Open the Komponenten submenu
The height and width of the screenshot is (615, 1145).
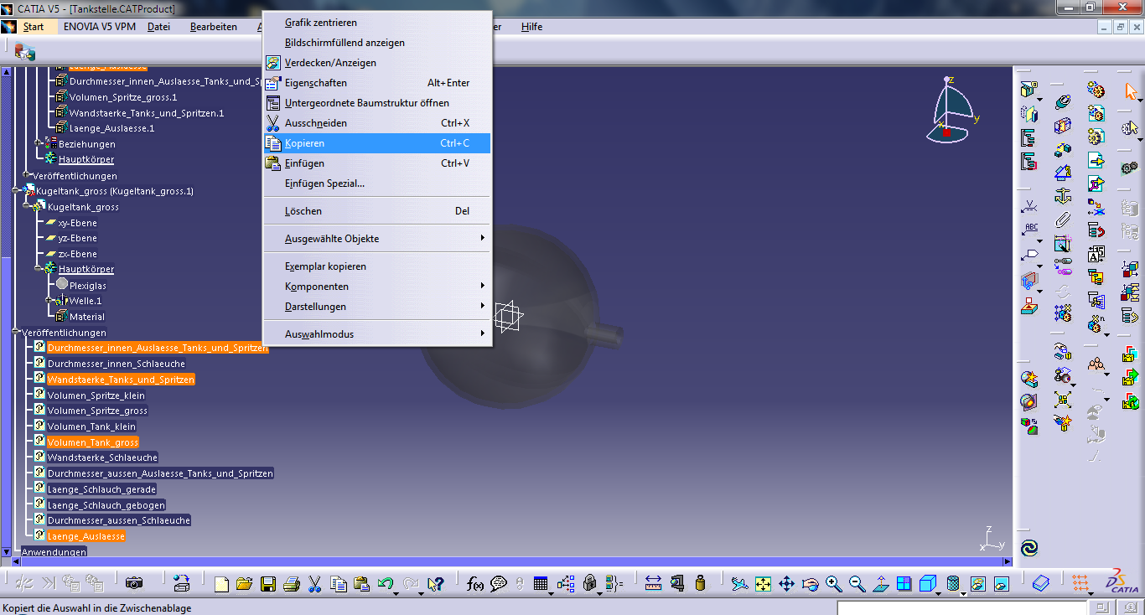[x=377, y=287]
